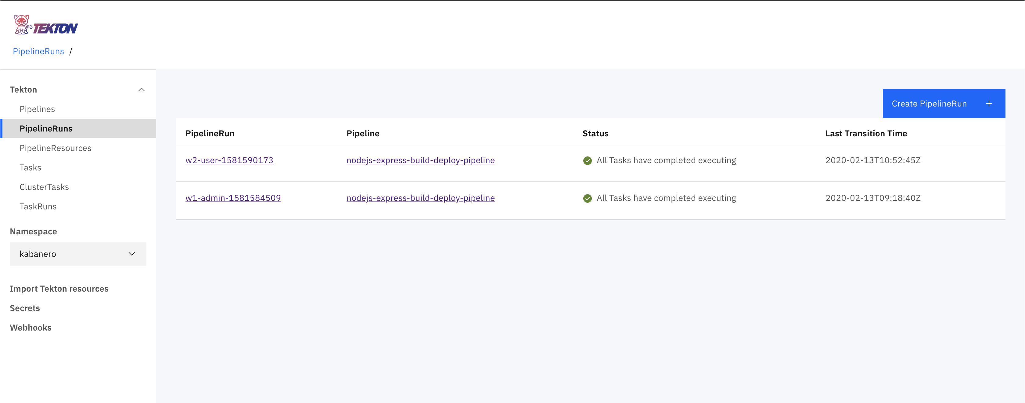
Task: Select PipelineRuns in sidebar
Action: pyautogui.click(x=46, y=129)
